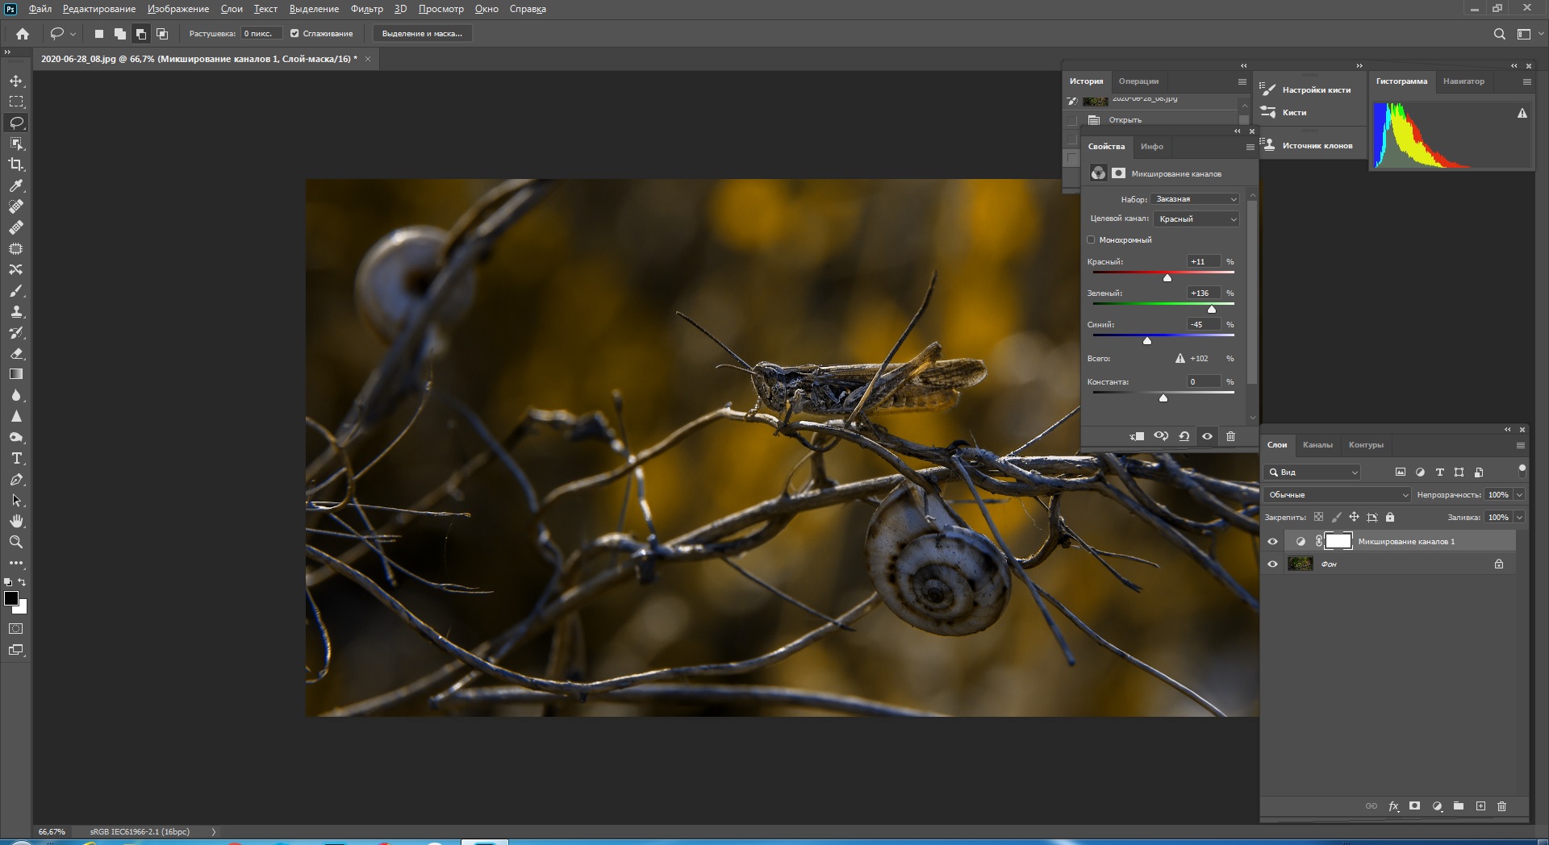Enable the Монохромный checkbox

click(x=1092, y=239)
